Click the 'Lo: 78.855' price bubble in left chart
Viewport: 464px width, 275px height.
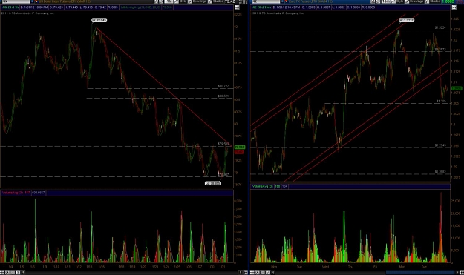point(213,183)
